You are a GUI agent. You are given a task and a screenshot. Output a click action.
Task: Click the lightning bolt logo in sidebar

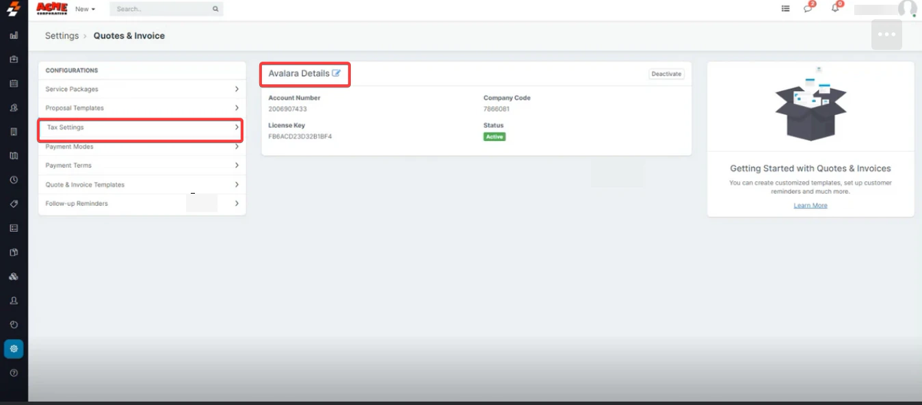(x=14, y=9)
